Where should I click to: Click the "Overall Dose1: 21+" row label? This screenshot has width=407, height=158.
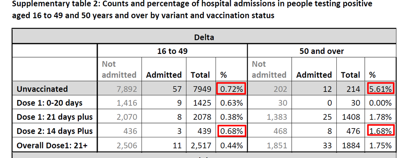(52, 146)
